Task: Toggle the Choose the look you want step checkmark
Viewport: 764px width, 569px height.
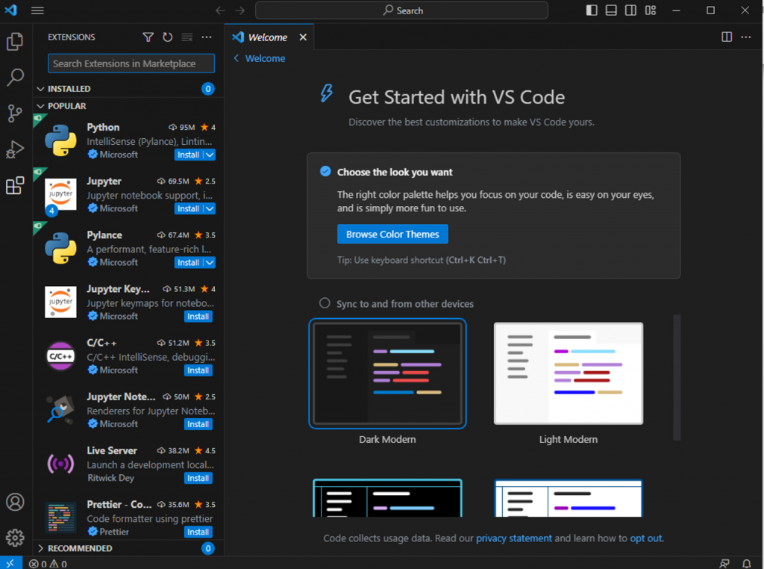Action: click(325, 172)
